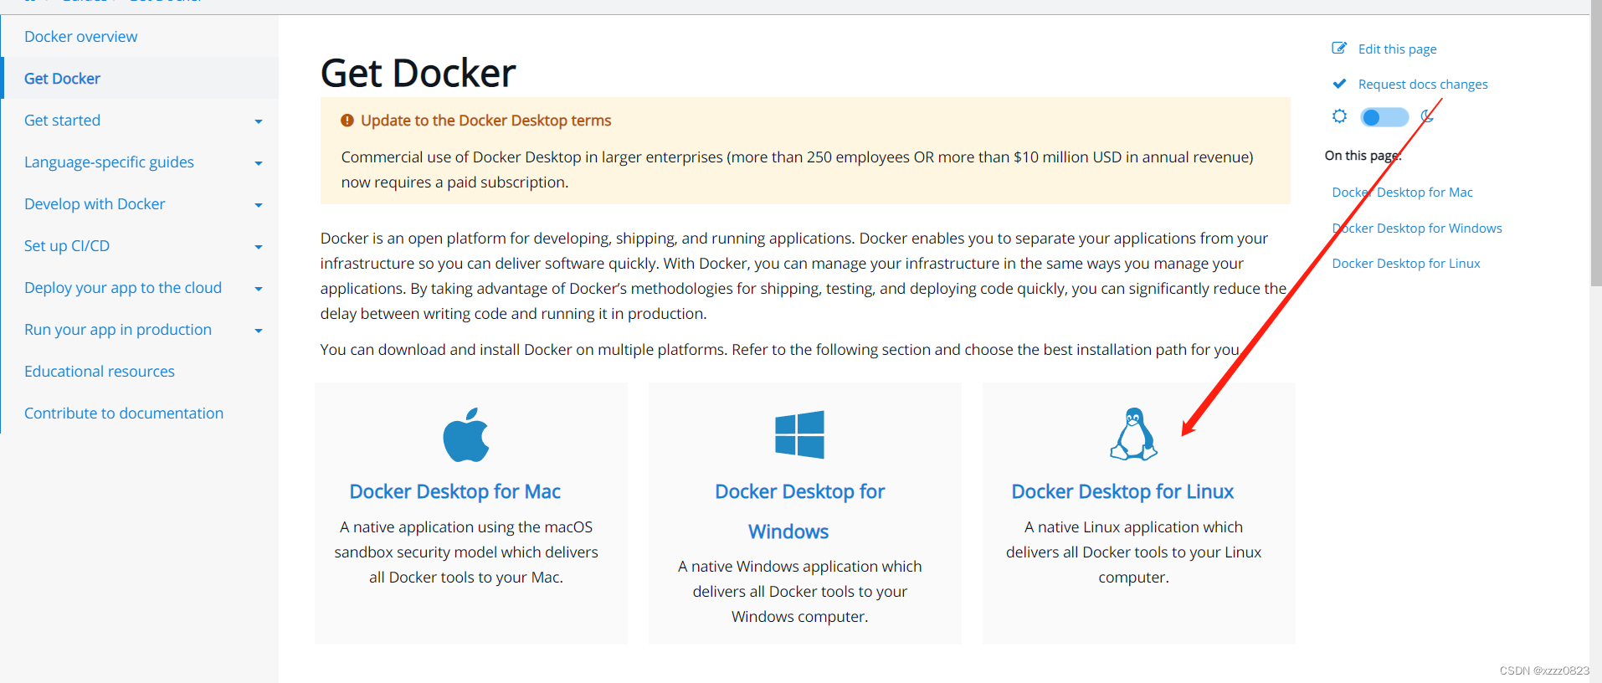
Task: Click the Request docs changes checkmark icon
Action: pos(1339,84)
